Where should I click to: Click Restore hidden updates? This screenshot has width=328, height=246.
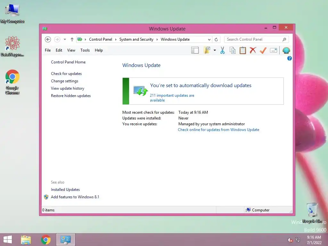(x=71, y=95)
